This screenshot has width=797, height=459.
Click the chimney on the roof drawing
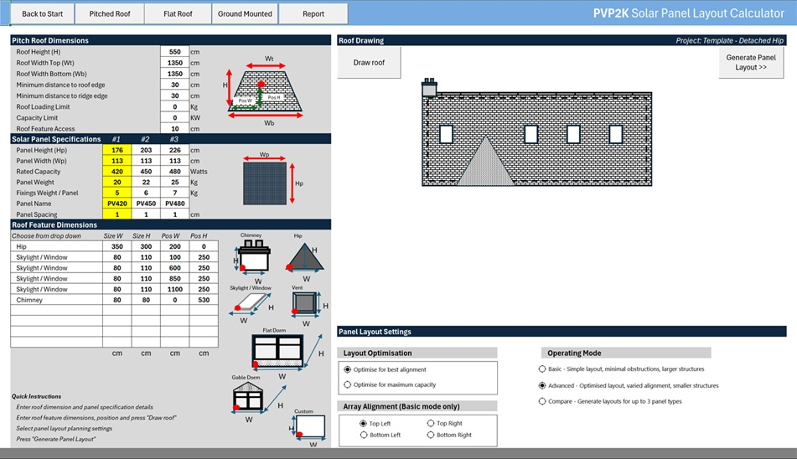tap(429, 88)
